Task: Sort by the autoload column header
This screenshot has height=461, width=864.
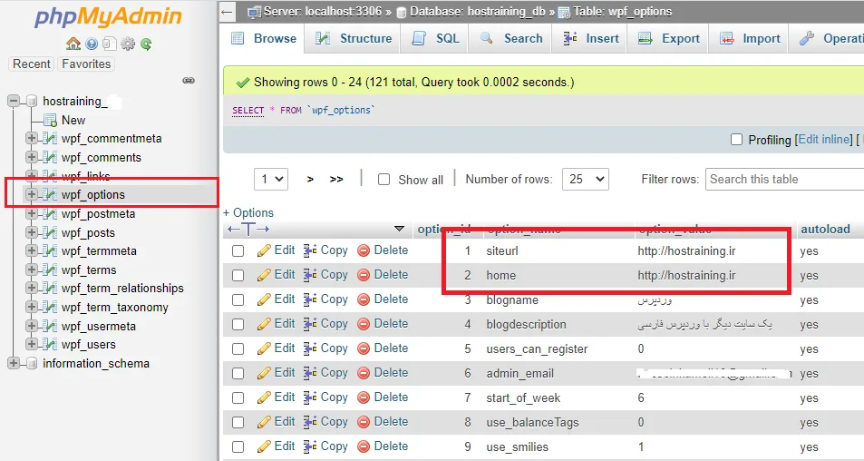Action: [825, 229]
